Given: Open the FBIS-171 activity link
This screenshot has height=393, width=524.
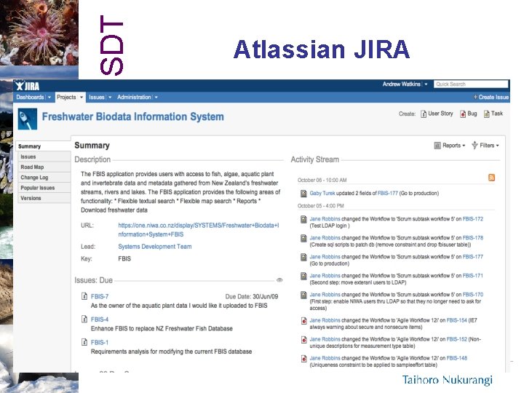Looking at the screenshot, I should (473, 276).
